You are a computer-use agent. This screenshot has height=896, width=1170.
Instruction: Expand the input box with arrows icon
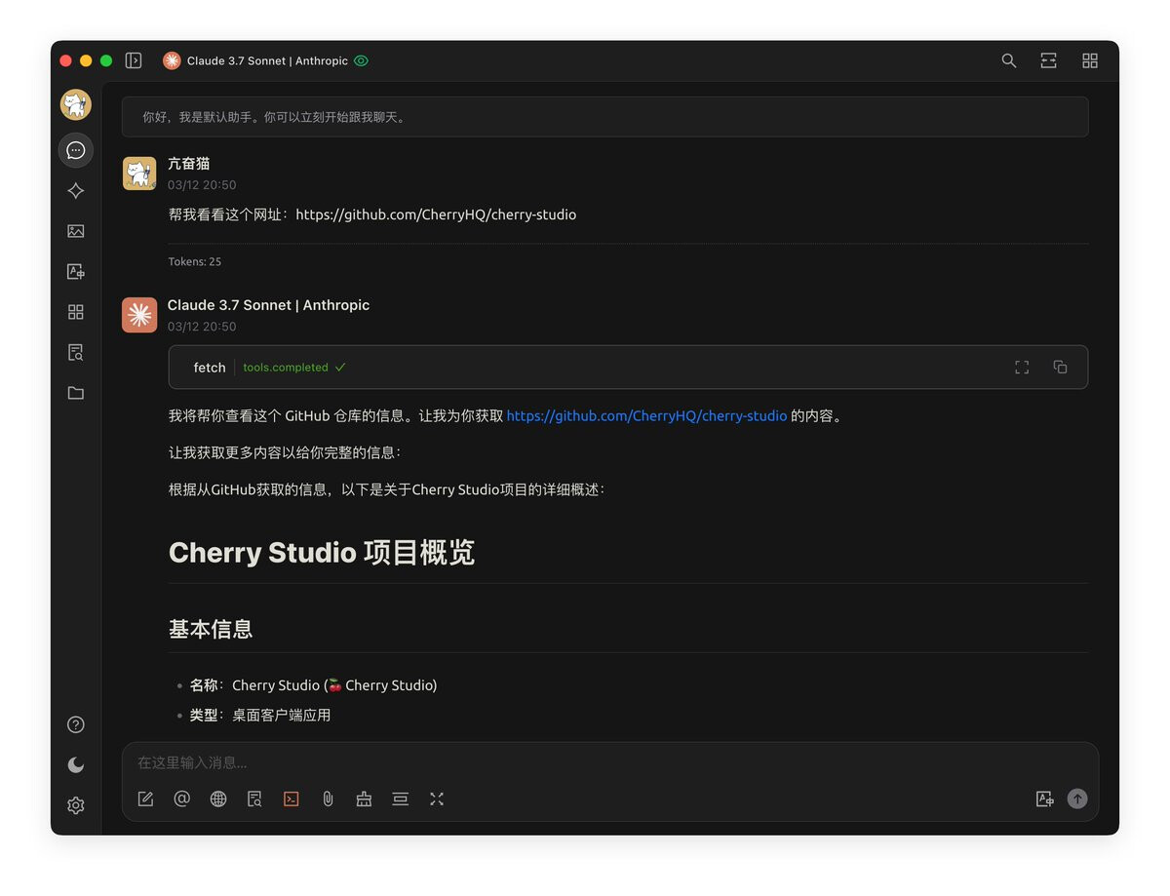tap(437, 799)
